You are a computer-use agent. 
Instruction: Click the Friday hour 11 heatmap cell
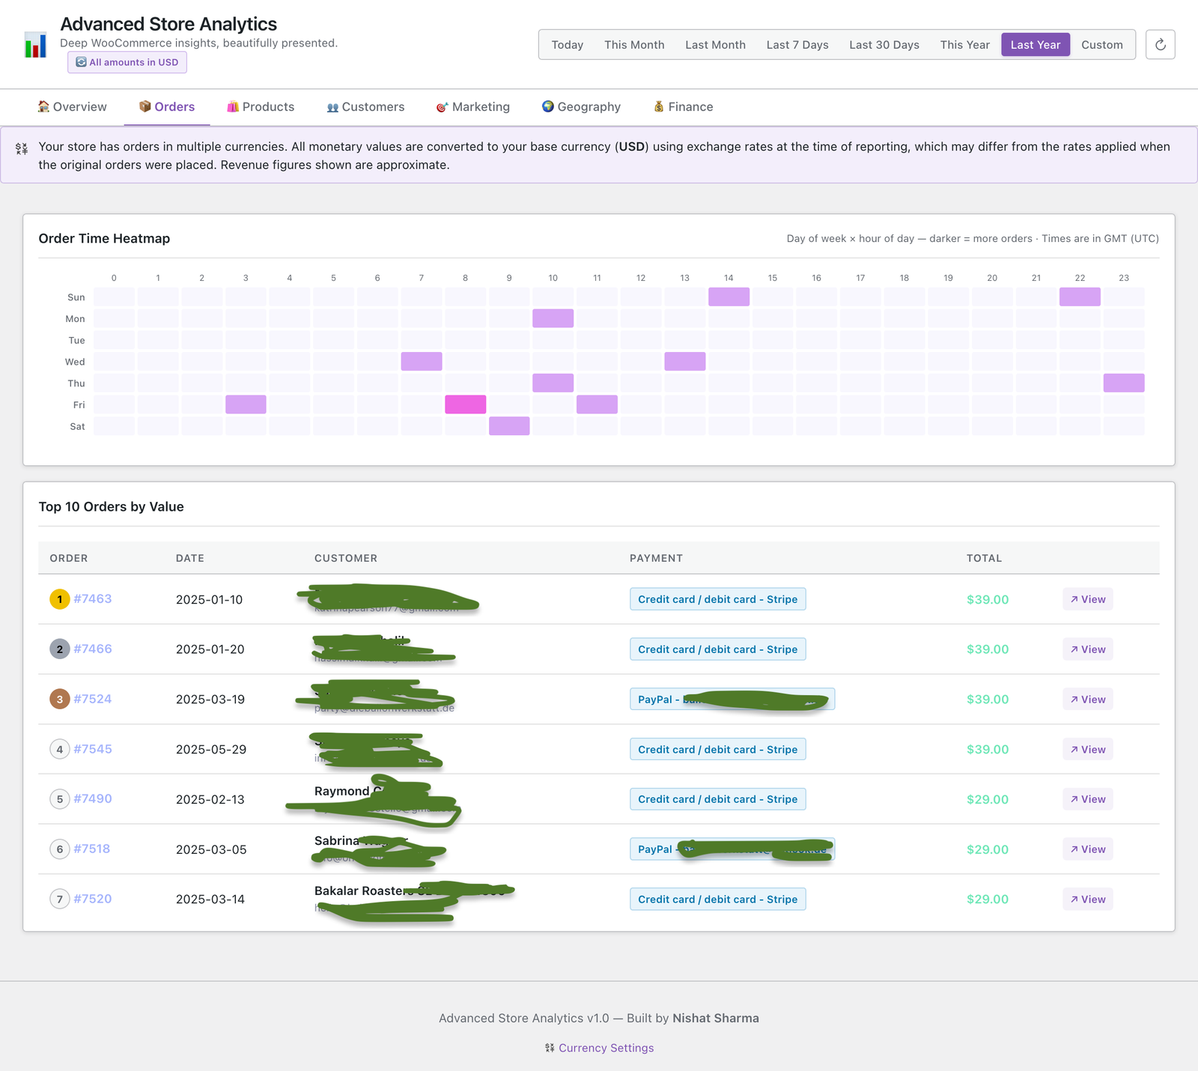click(x=597, y=404)
